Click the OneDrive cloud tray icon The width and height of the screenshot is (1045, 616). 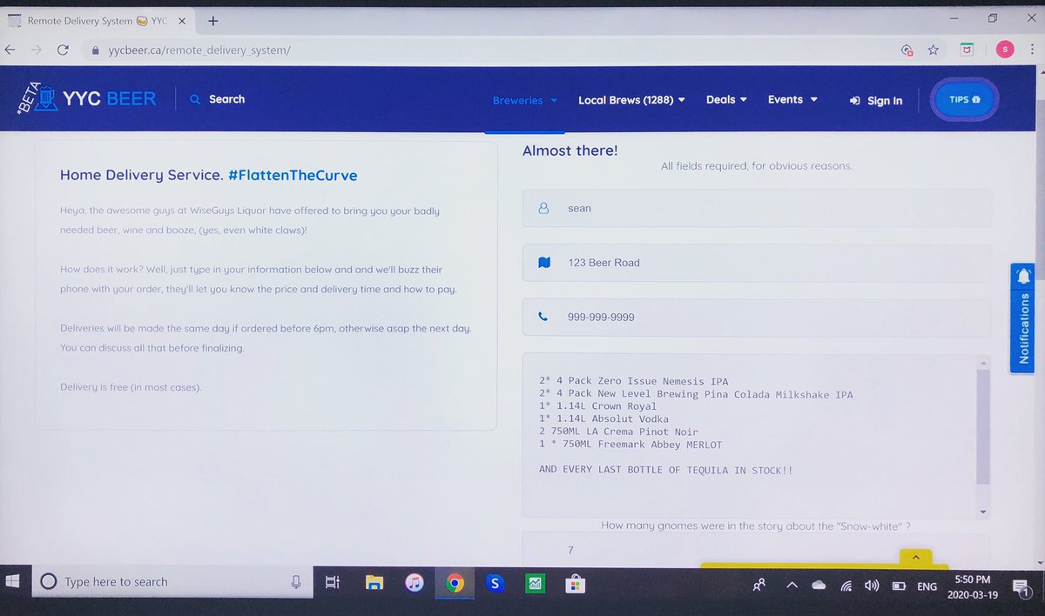pyautogui.click(x=819, y=586)
